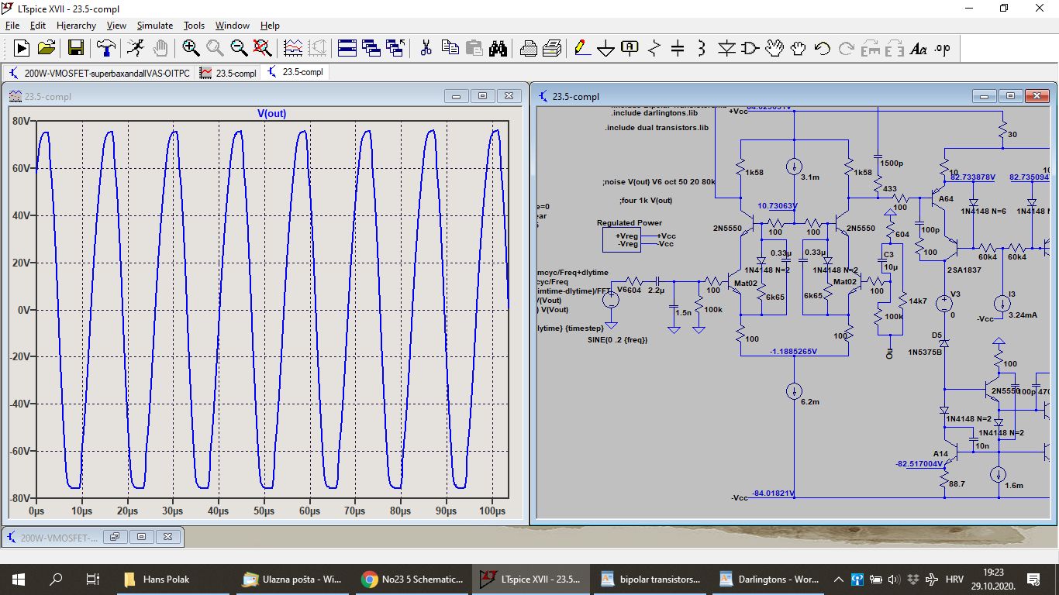Open the File menu
This screenshot has width=1059, height=595.
(x=12, y=26)
